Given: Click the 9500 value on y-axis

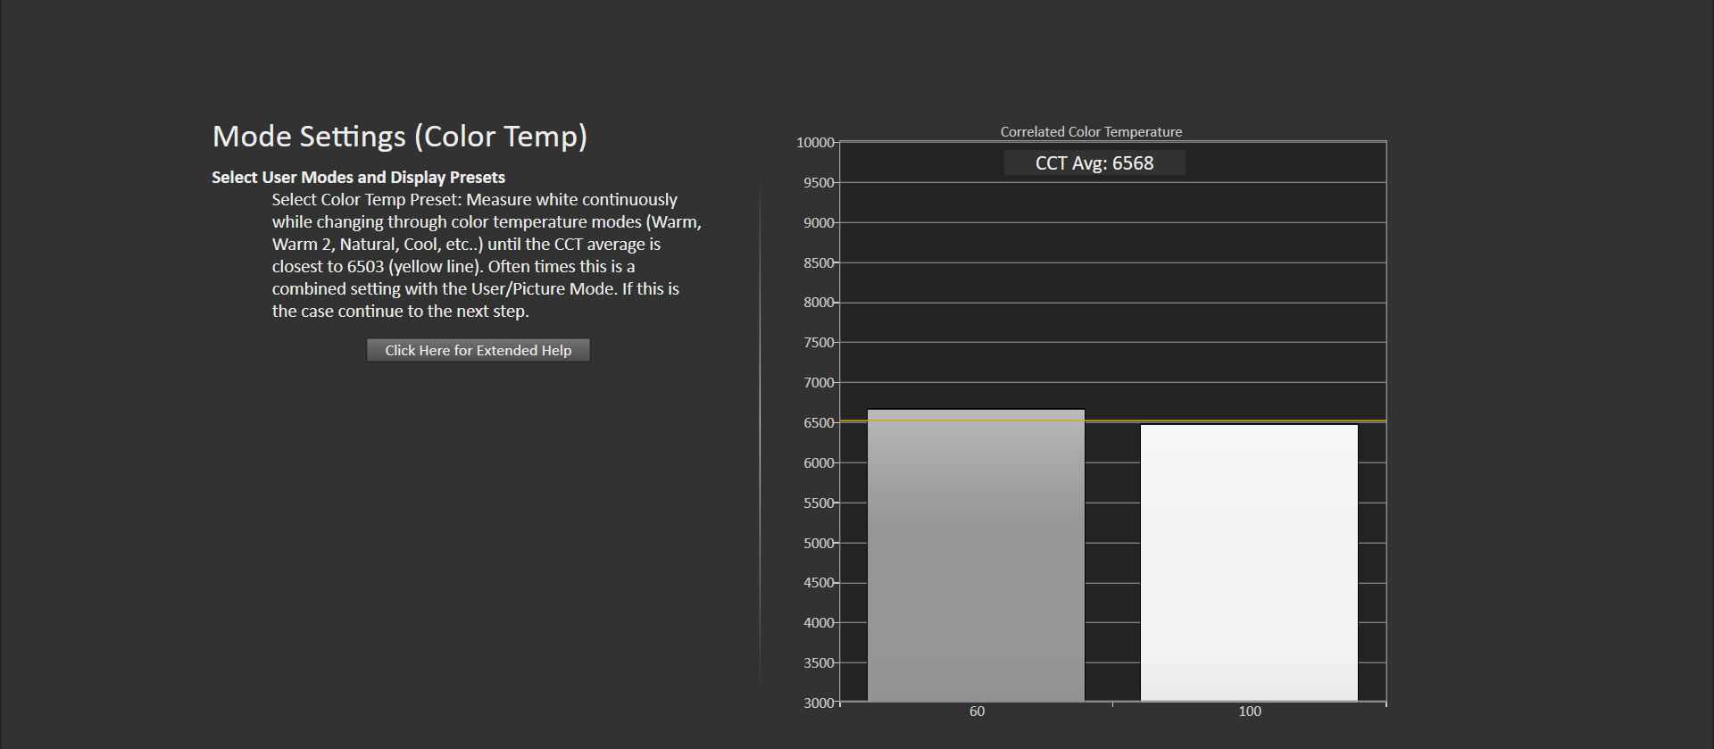Looking at the screenshot, I should click(818, 183).
